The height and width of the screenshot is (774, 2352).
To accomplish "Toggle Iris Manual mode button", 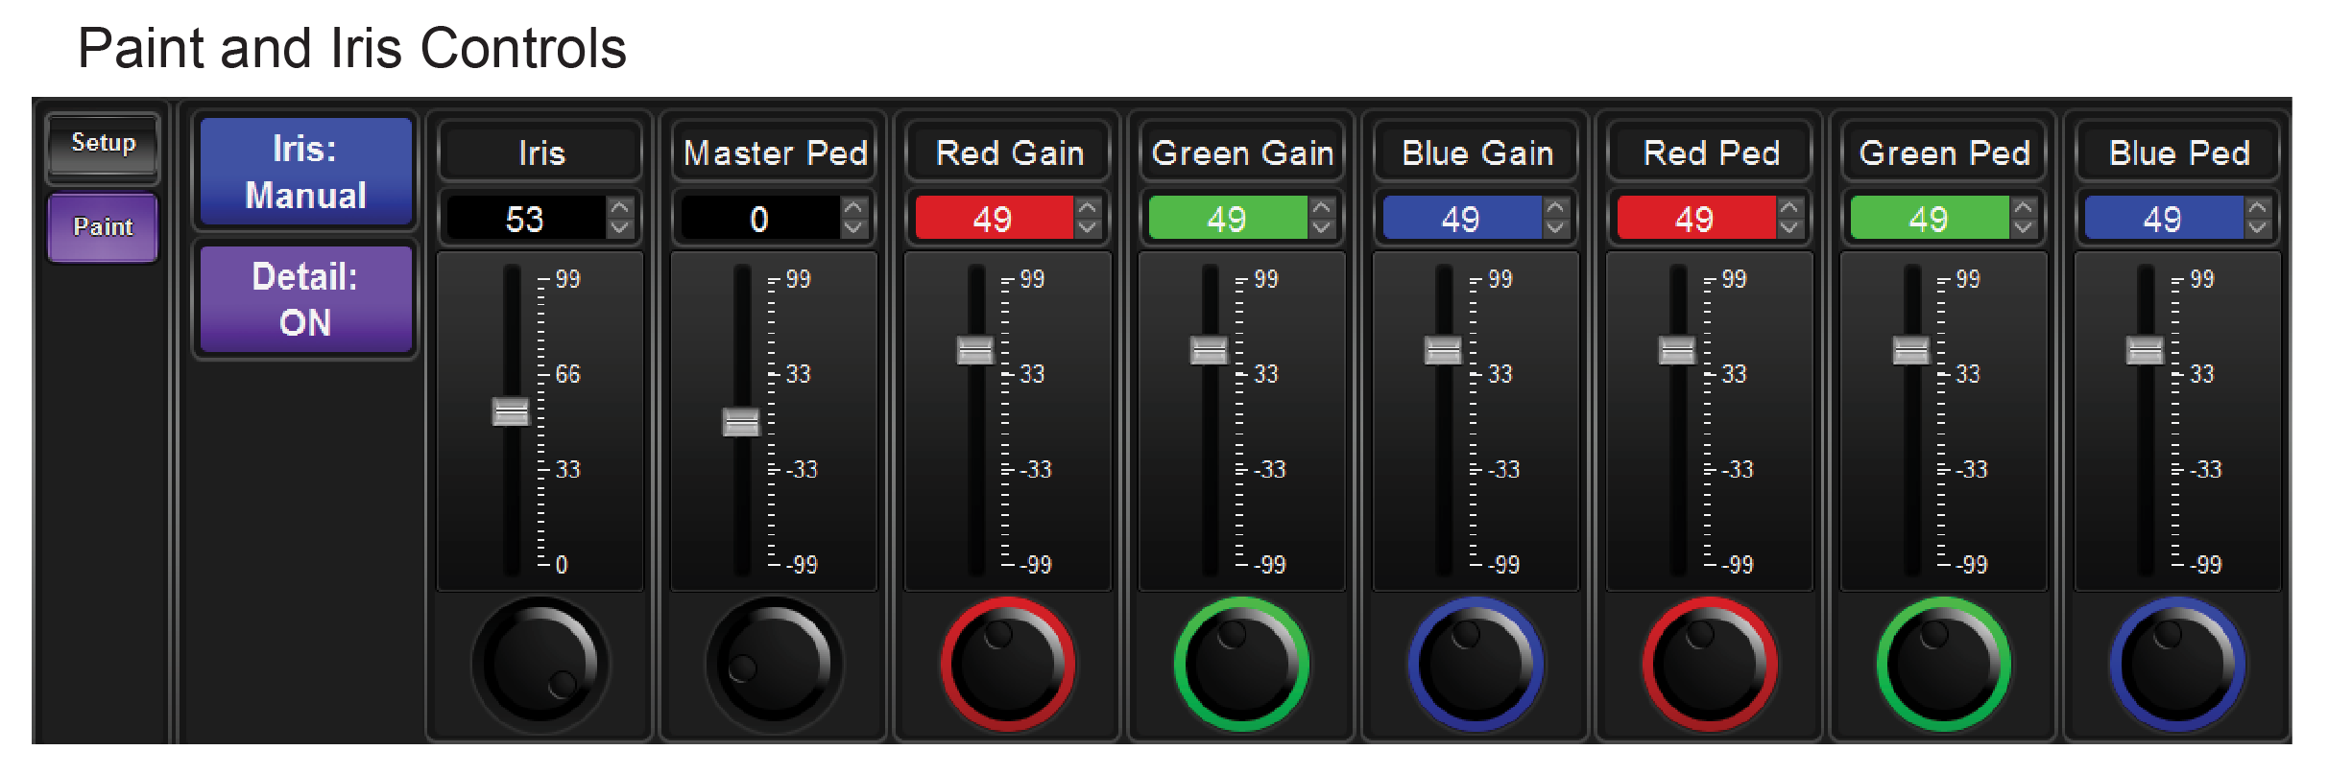I will pos(305,172).
